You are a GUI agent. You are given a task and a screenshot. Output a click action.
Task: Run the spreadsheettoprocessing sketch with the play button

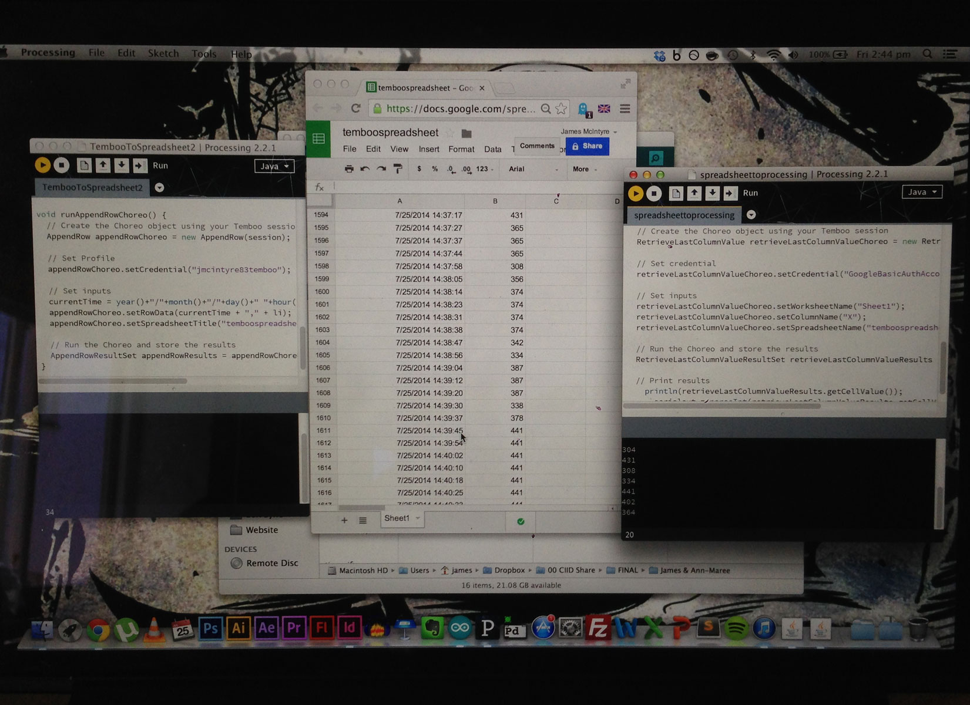(635, 193)
